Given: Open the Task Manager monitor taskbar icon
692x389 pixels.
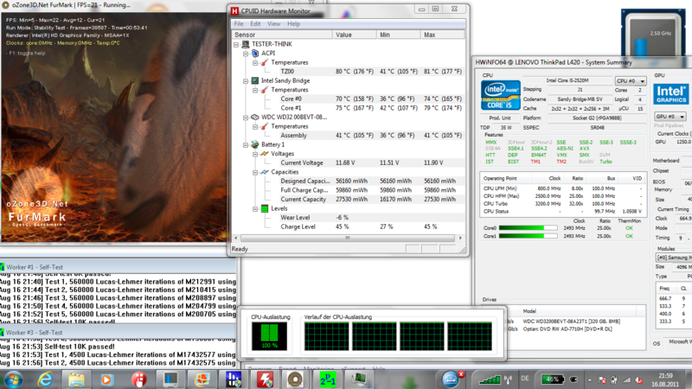Looking at the screenshot, I should point(358,379).
